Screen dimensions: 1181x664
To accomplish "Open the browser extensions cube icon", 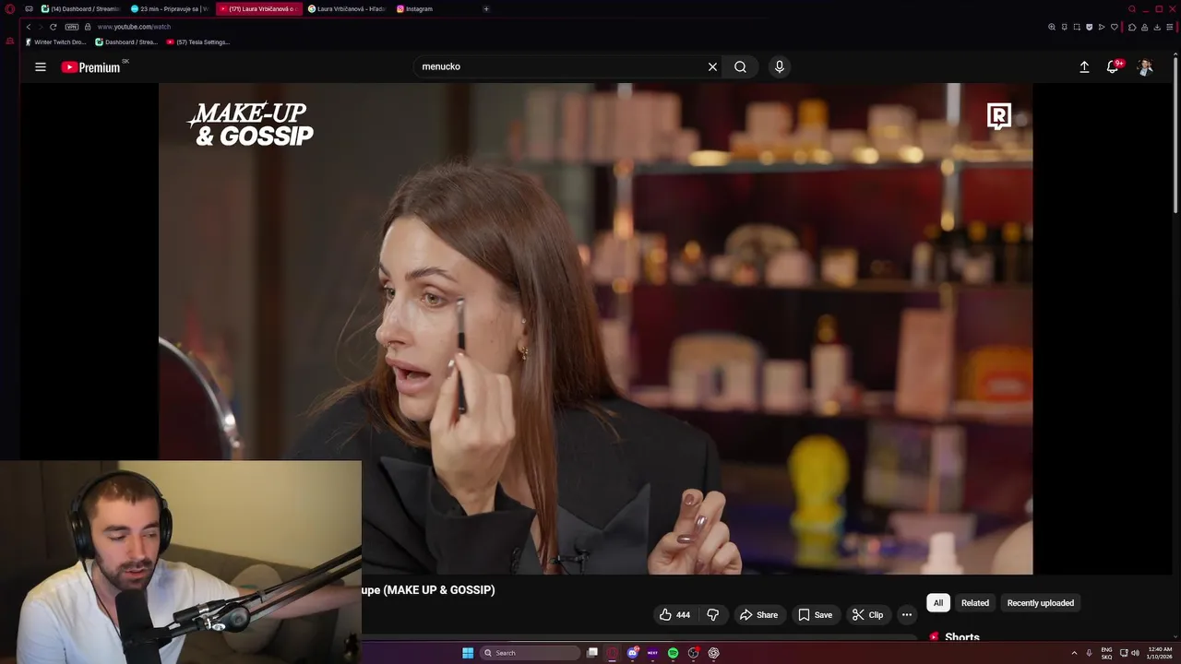I will [1131, 27].
